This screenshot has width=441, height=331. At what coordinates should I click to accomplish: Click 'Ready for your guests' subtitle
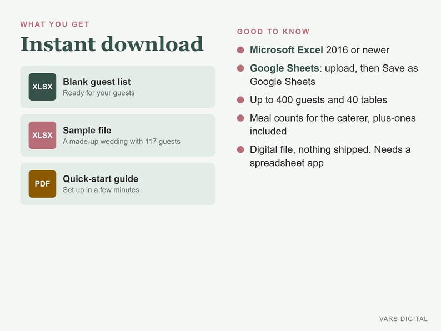pos(99,93)
